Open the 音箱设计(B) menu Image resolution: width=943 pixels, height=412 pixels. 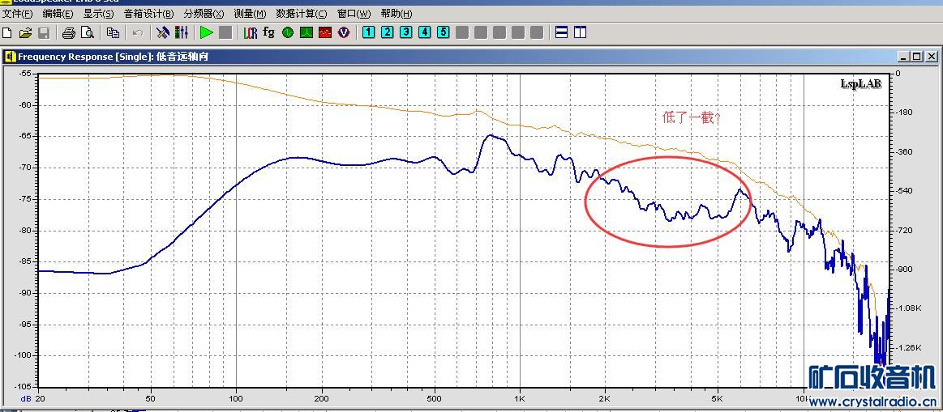(148, 14)
